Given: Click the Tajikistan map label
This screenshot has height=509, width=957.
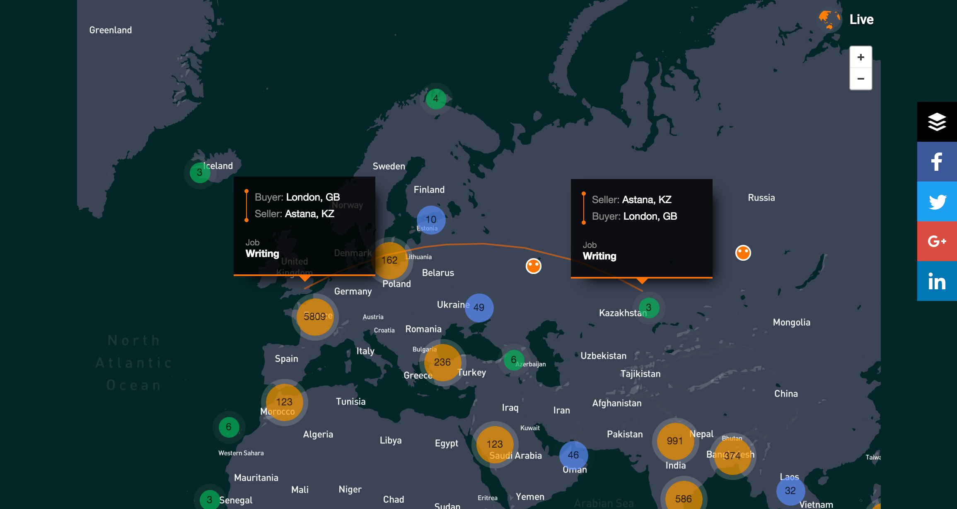Looking at the screenshot, I should coord(640,374).
